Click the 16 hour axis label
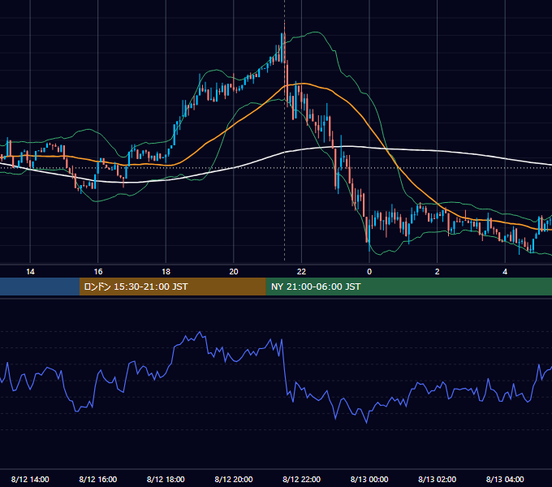Viewport: 552px width, 487px height. [x=98, y=272]
